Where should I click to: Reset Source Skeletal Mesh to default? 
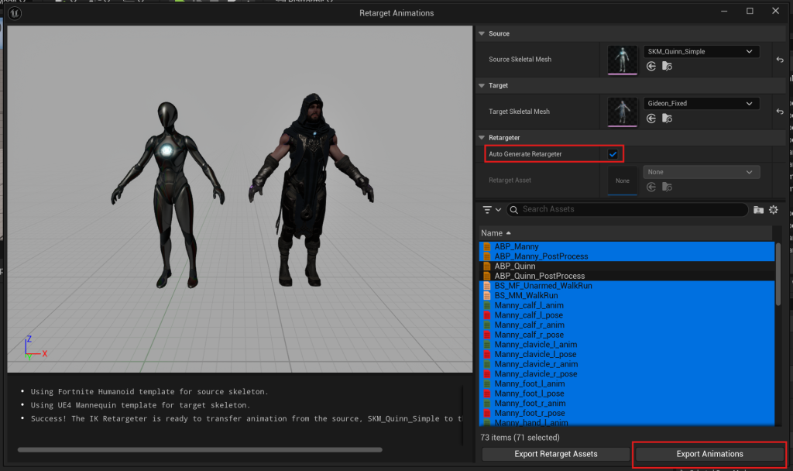(780, 60)
